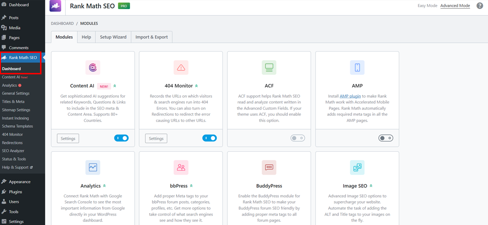
Task: Enable the AMP module toggle
Action: pos(386,138)
